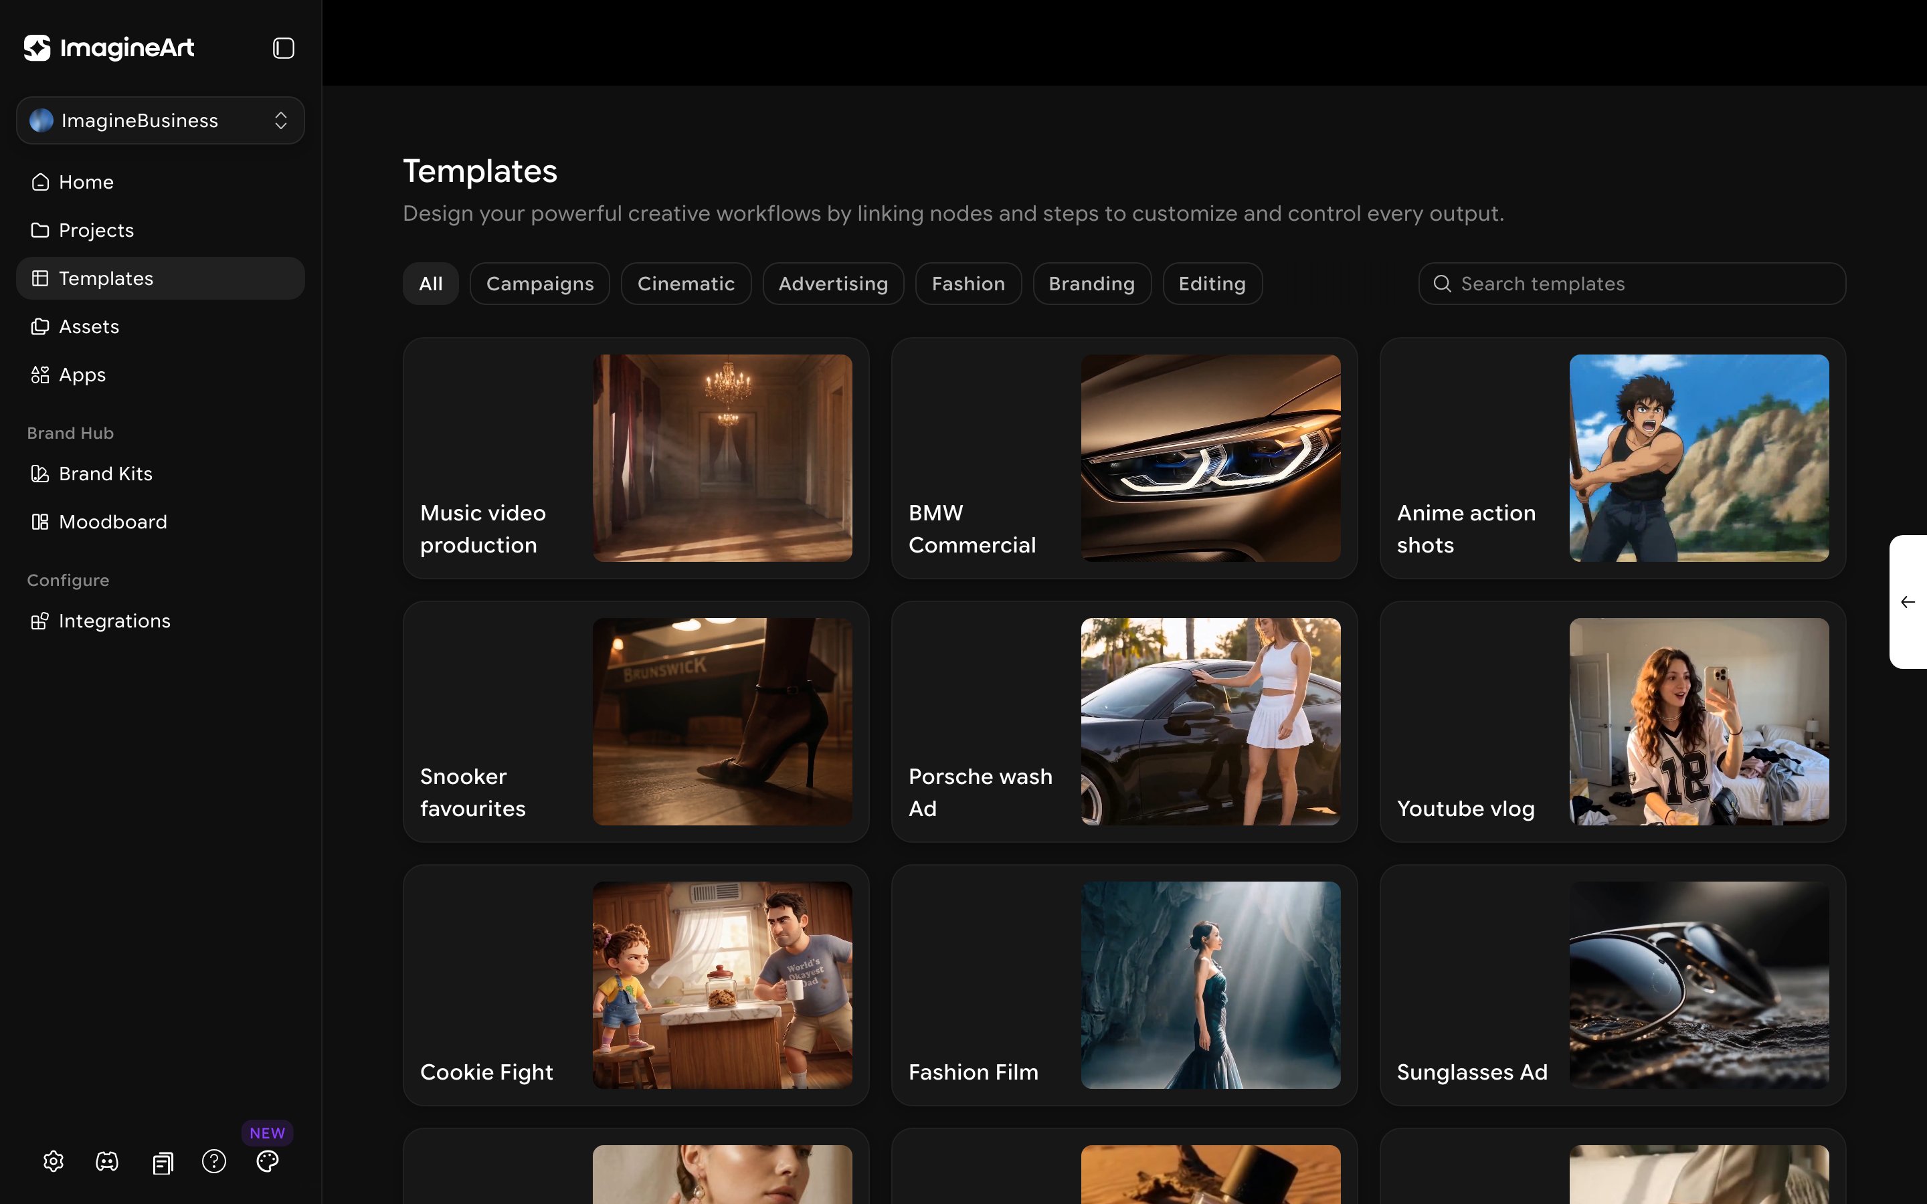
Task: Open settings gear icon at bottom
Action: 54,1161
